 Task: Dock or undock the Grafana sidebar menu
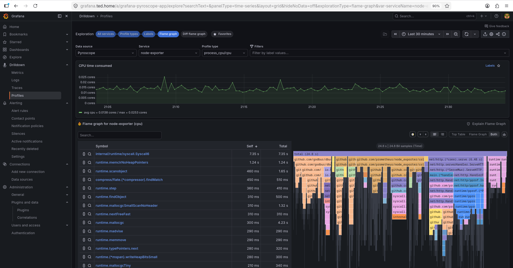point(60,16)
